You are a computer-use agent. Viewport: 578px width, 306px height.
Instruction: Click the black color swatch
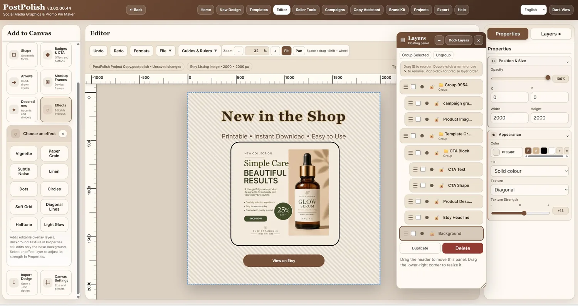click(x=544, y=151)
